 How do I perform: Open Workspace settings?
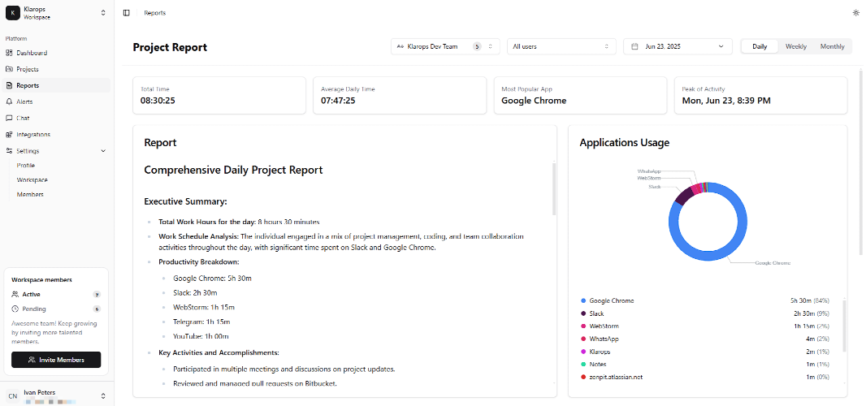click(32, 180)
